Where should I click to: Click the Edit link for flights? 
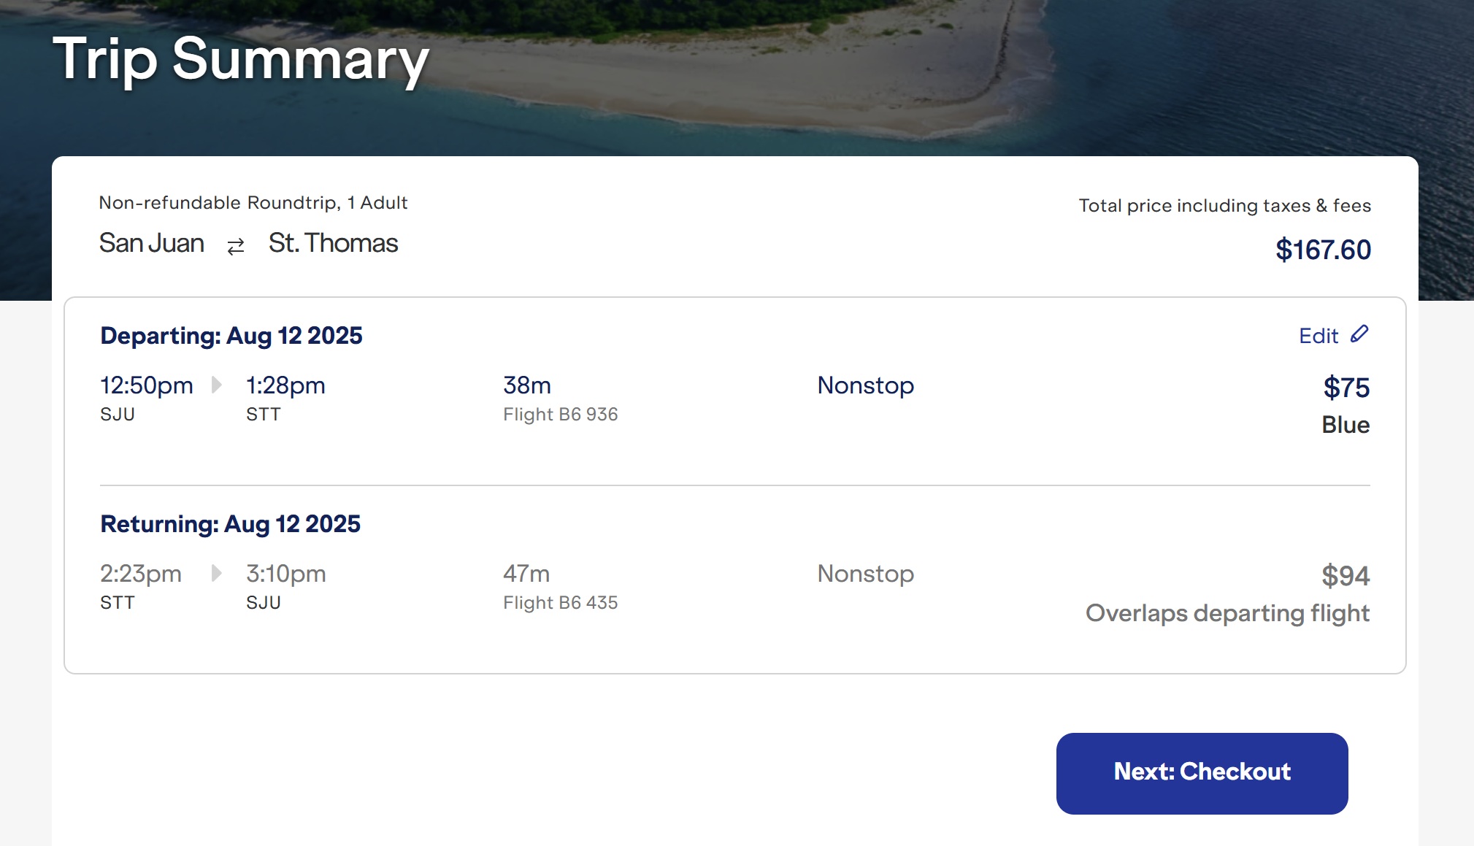coord(1333,335)
